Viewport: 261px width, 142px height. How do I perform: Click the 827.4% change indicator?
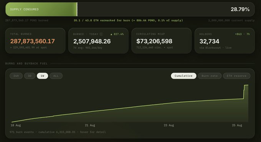pyautogui.click(x=117, y=34)
